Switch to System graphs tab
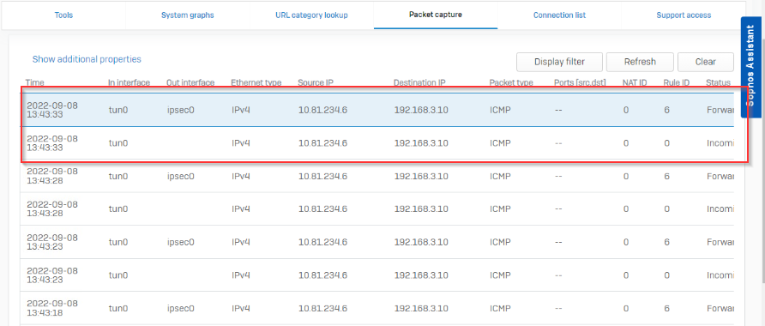 pyautogui.click(x=187, y=15)
